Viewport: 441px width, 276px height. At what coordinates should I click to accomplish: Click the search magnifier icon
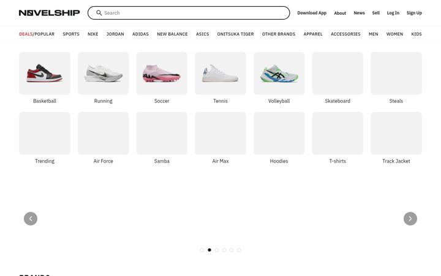click(99, 13)
